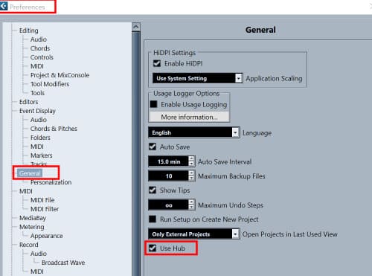Viewport: 372px width, 276px height.
Task: Toggle the Auto Save checkbox
Action: [153, 147]
